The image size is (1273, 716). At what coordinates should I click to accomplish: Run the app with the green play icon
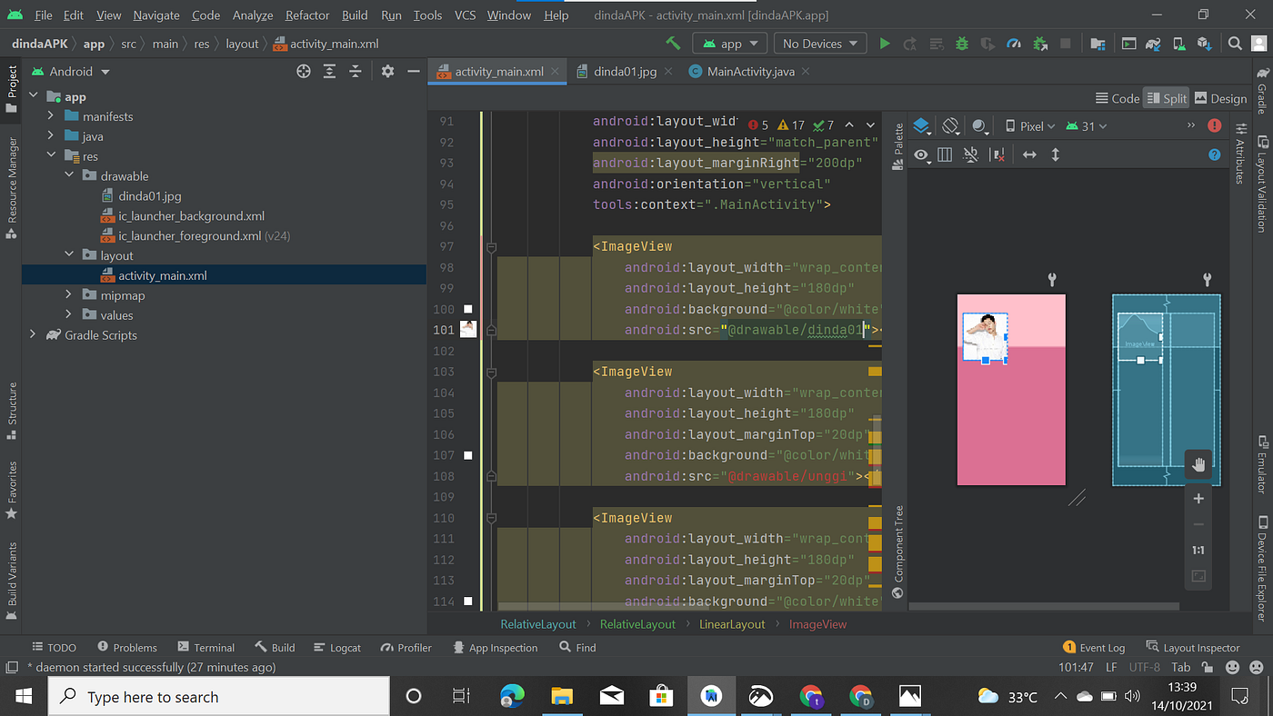click(885, 43)
